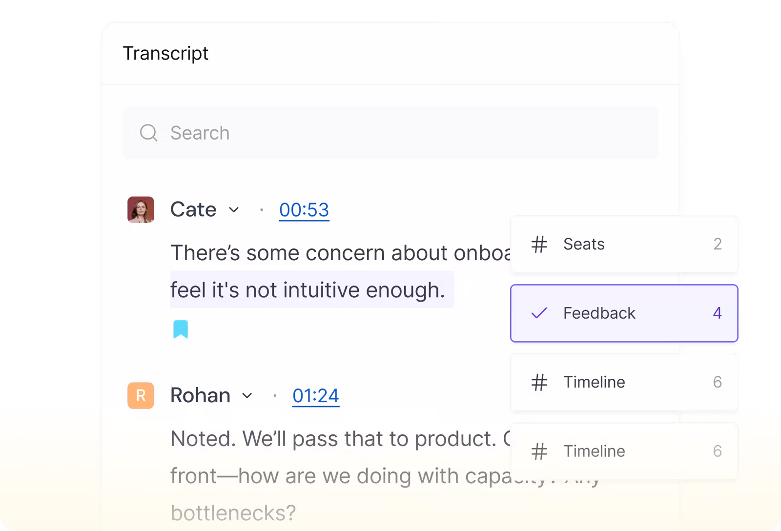Screen dimensions: 781x531
Task: Deselect the highlighted Feedback topic label
Action: [599, 313]
